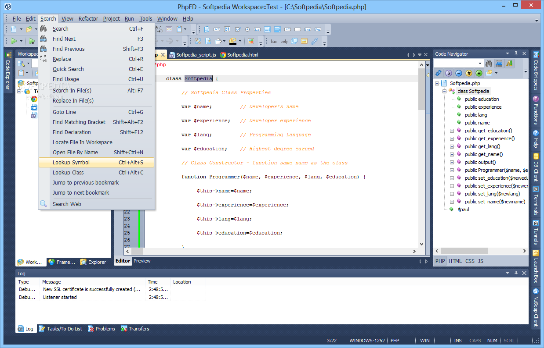Open the Log panel options dropdown arrow
Image resolution: width=544 pixels, height=348 pixels.
(508, 273)
